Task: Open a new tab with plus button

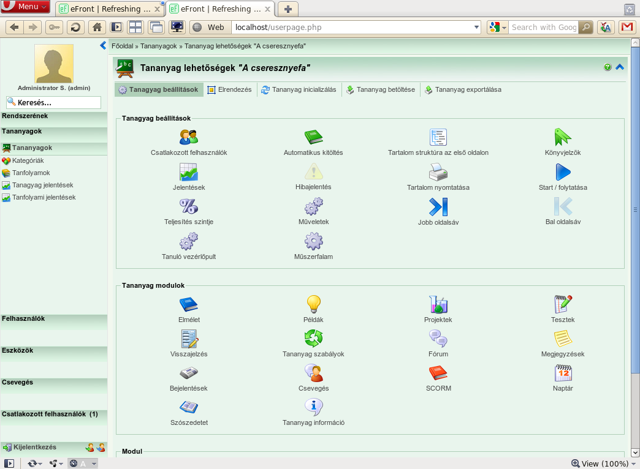Action: (x=288, y=9)
